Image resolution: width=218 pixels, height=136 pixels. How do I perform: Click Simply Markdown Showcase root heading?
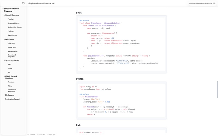11,10
